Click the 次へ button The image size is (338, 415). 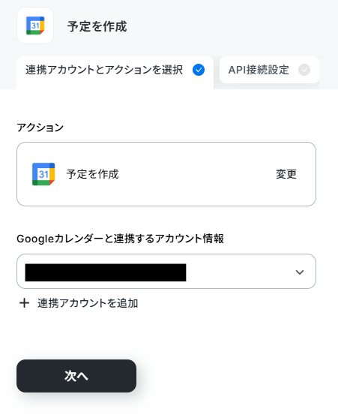(x=76, y=376)
